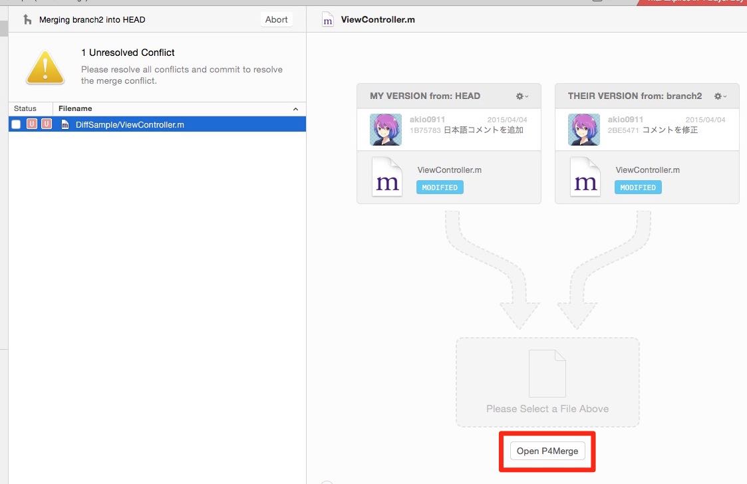Viewport: 747px width, 484px height.
Task: Click the yellow warning triangle icon
Action: point(45,68)
